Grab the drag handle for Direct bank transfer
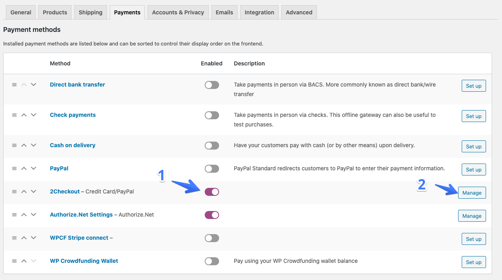This screenshot has width=502, height=280. tap(14, 85)
